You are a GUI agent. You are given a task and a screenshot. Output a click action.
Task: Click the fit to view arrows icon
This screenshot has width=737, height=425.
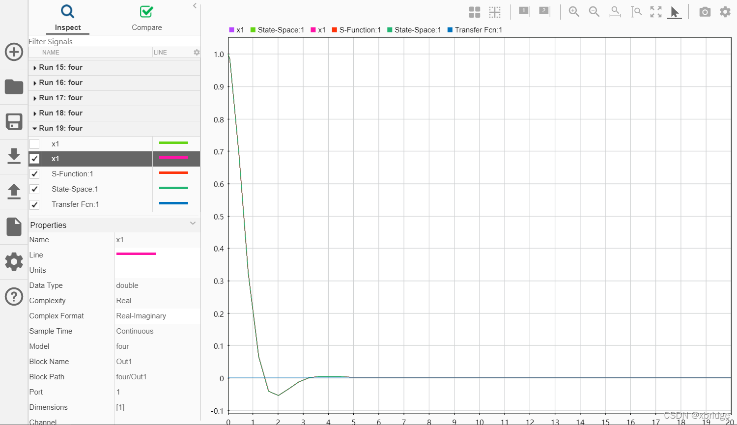(656, 12)
